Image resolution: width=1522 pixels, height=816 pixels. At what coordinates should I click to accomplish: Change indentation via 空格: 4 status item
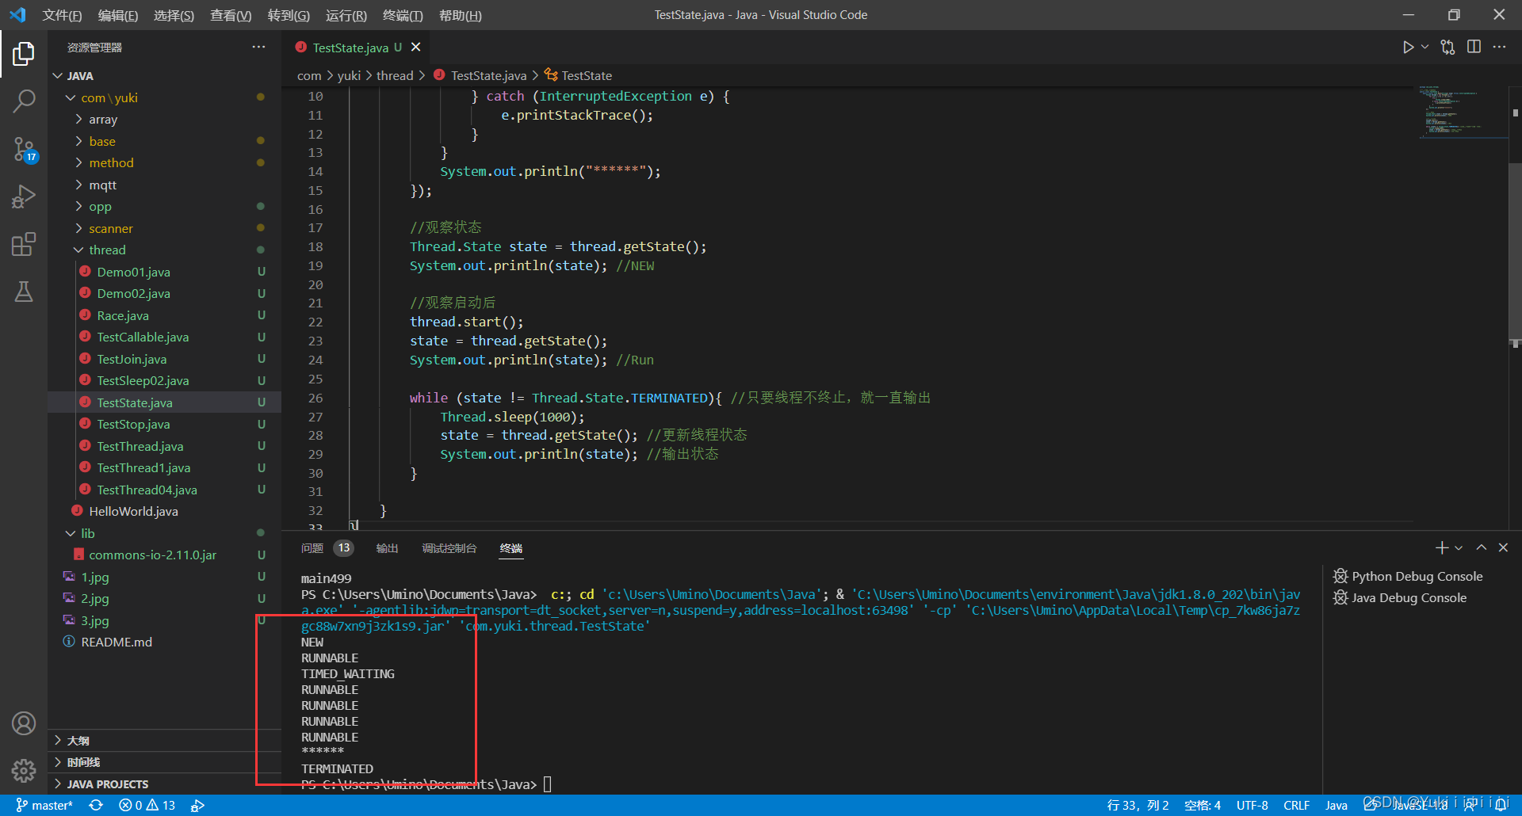(1202, 805)
